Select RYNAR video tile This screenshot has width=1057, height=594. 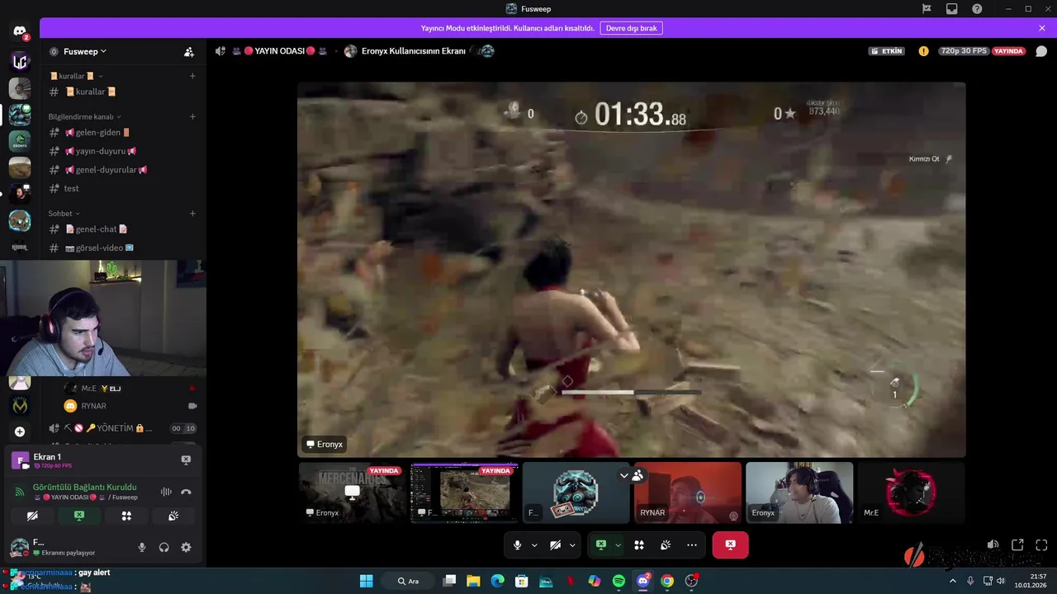688,493
